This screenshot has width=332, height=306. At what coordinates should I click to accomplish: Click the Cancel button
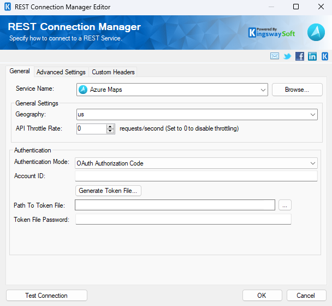pyautogui.click(x=306, y=296)
